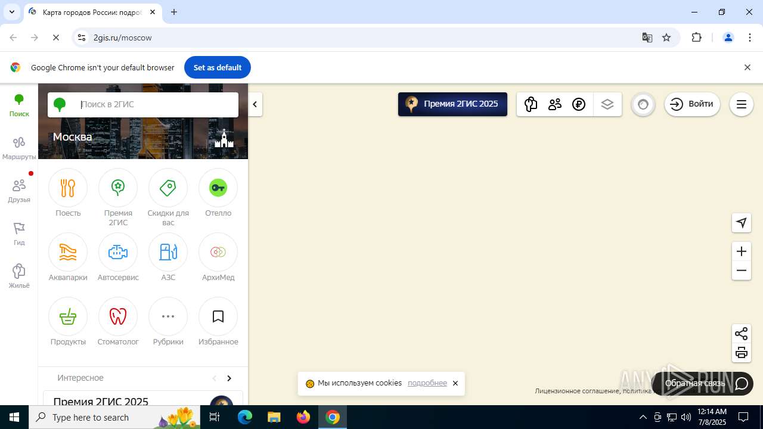Click the Chrome stop loading button
The height and width of the screenshot is (429, 763).
coord(56,38)
